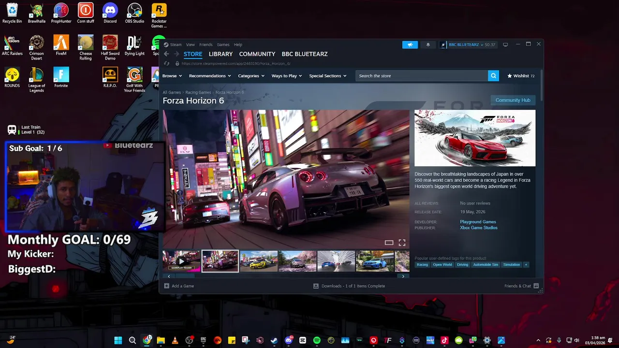
Task: Open the Rockstar Games desktop shortcut
Action: (159, 15)
